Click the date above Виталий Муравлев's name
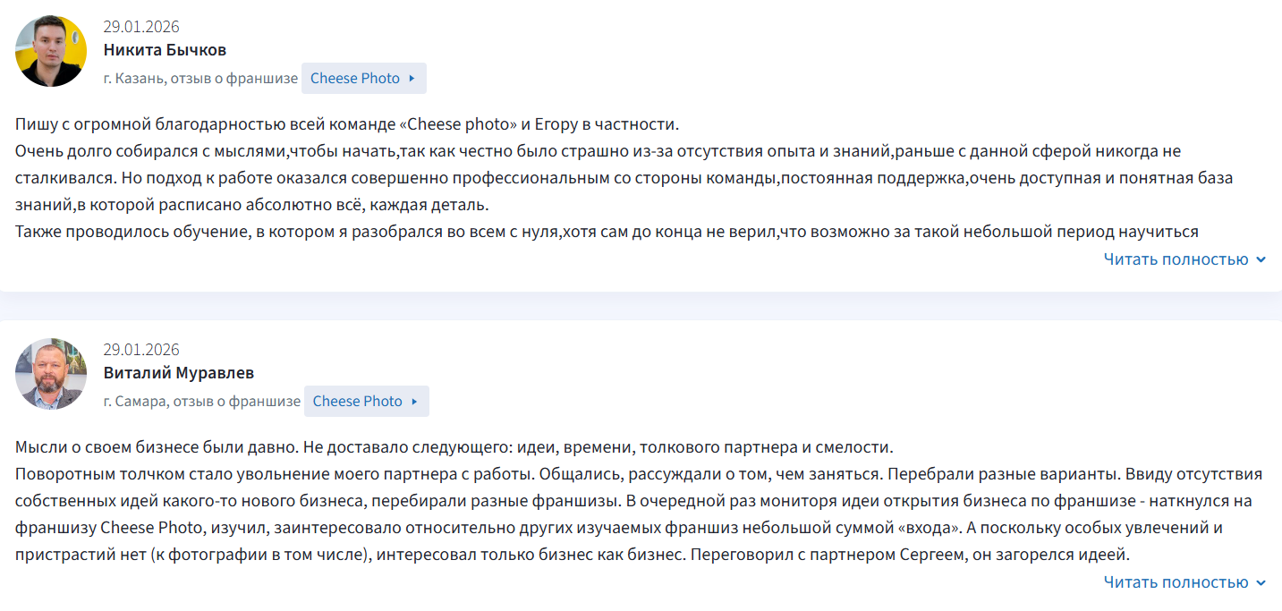The width and height of the screenshot is (1282, 611). (x=141, y=350)
